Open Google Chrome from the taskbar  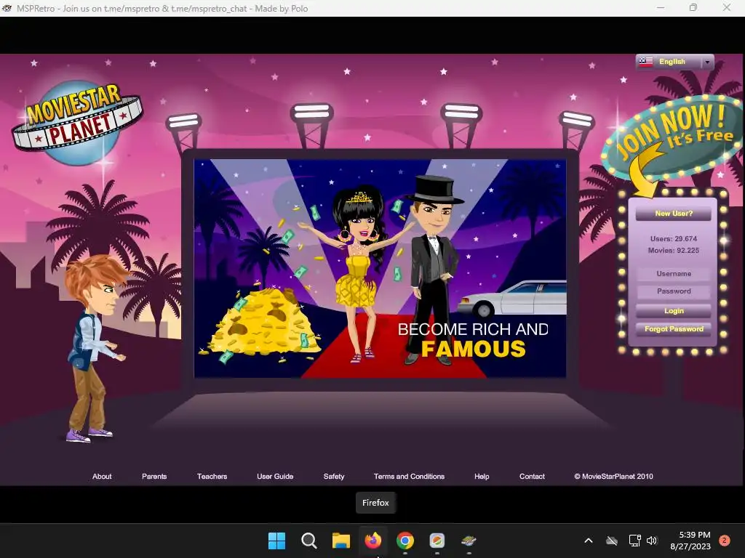pyautogui.click(x=405, y=541)
